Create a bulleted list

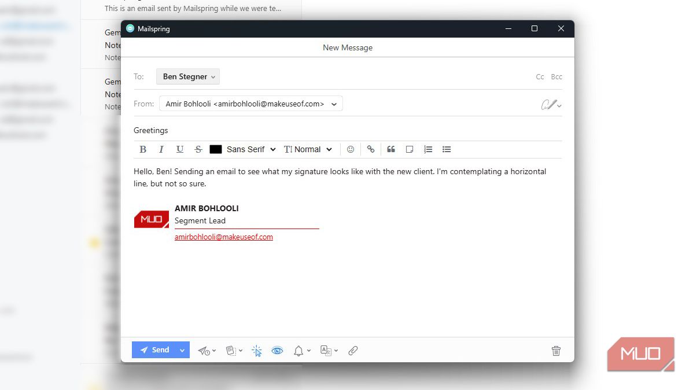coord(447,149)
